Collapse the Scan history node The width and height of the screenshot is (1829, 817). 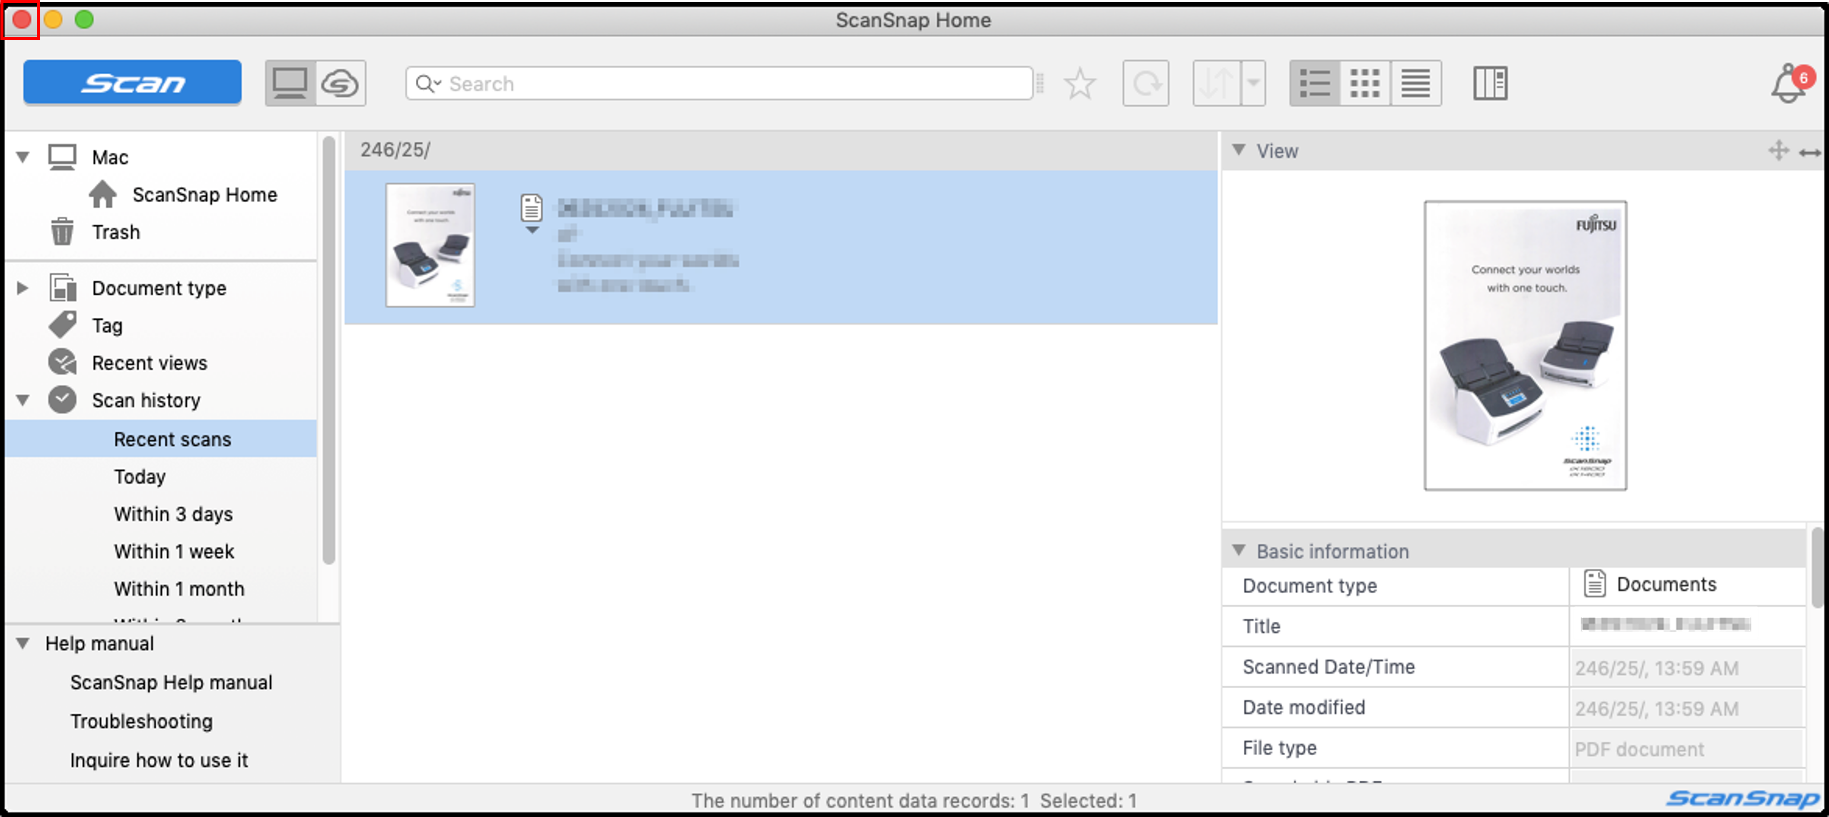click(23, 401)
